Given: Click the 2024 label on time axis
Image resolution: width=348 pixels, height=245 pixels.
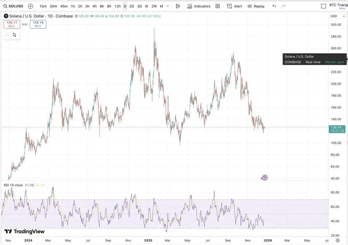Looking at the screenshot, I should coord(28,240).
